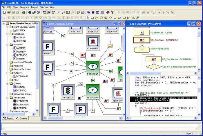Viewport: 203px width, 136px height.
Task: Open the Project menu
Action: click(x=35, y=7)
